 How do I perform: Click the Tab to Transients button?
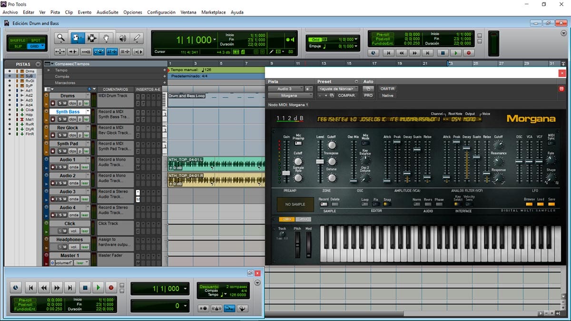[x=73, y=52]
